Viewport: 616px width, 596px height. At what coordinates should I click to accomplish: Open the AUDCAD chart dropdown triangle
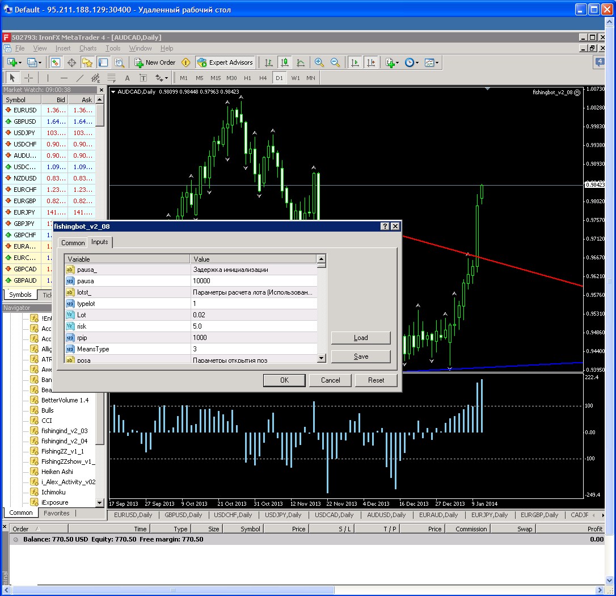pyautogui.click(x=113, y=91)
